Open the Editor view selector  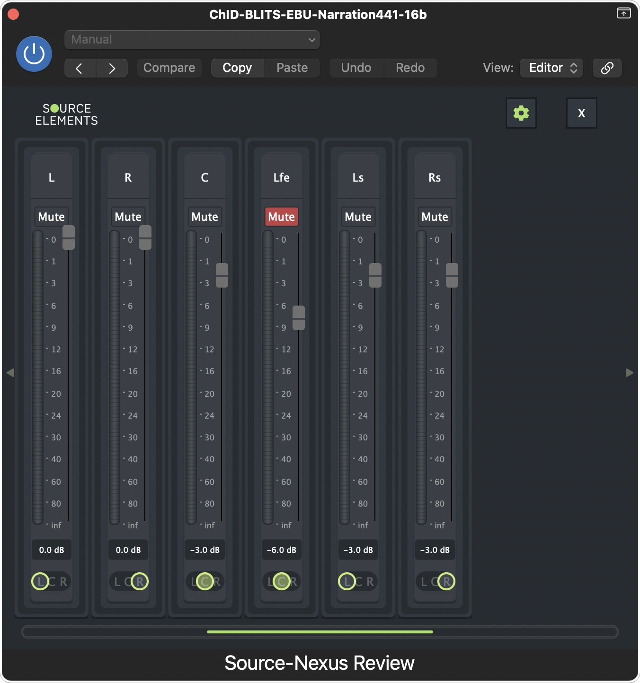click(551, 68)
